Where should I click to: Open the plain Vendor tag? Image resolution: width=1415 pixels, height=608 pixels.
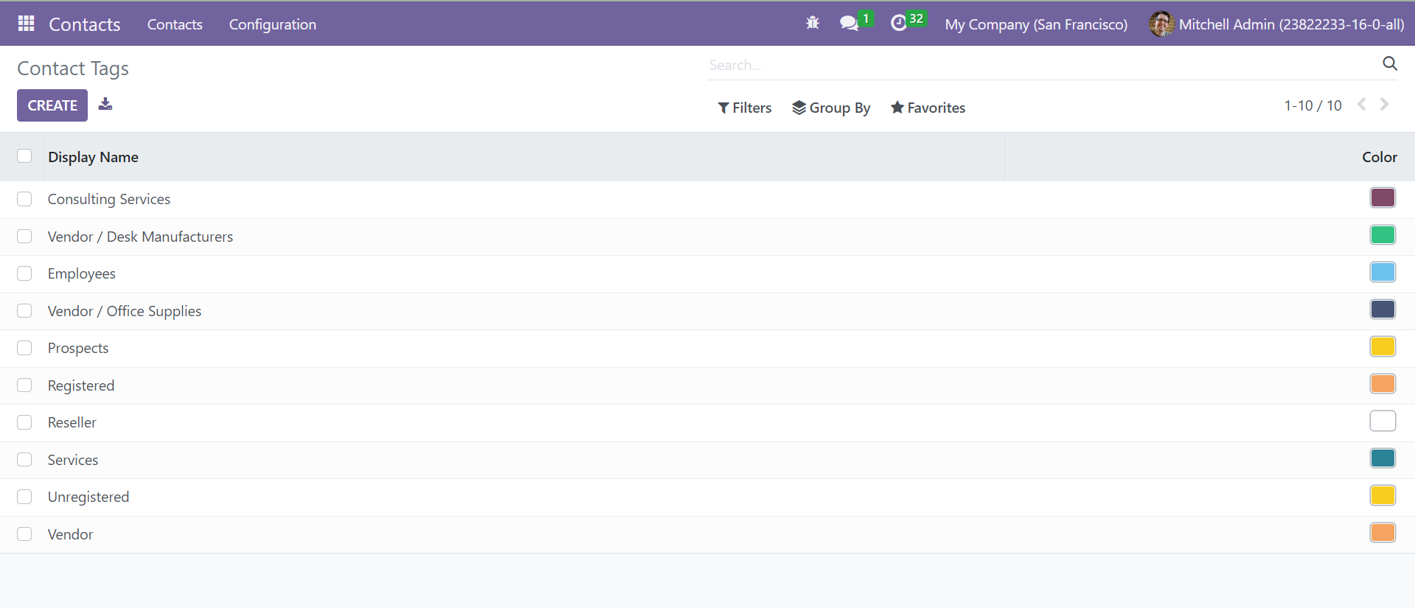coord(71,534)
